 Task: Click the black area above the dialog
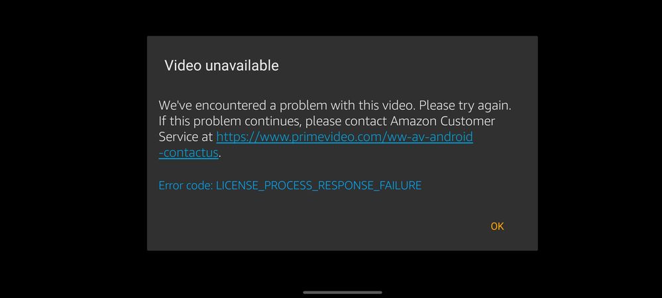(343, 18)
